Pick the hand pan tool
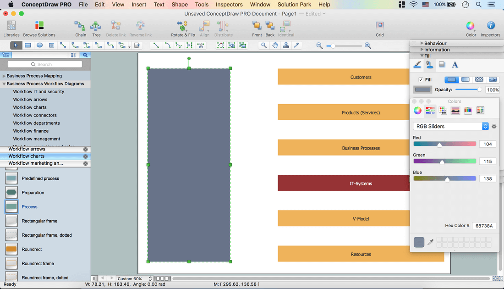Viewport: 504px width, 289px height. (275, 45)
